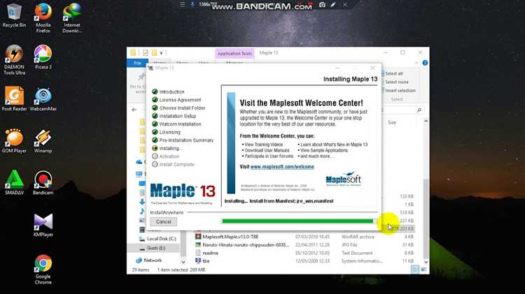Click Explorer help question mark icon

425,63
